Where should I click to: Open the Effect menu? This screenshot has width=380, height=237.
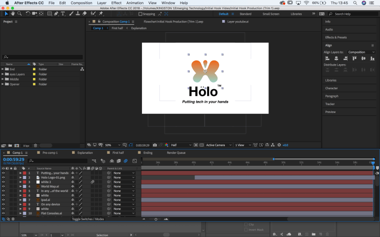click(116, 3)
